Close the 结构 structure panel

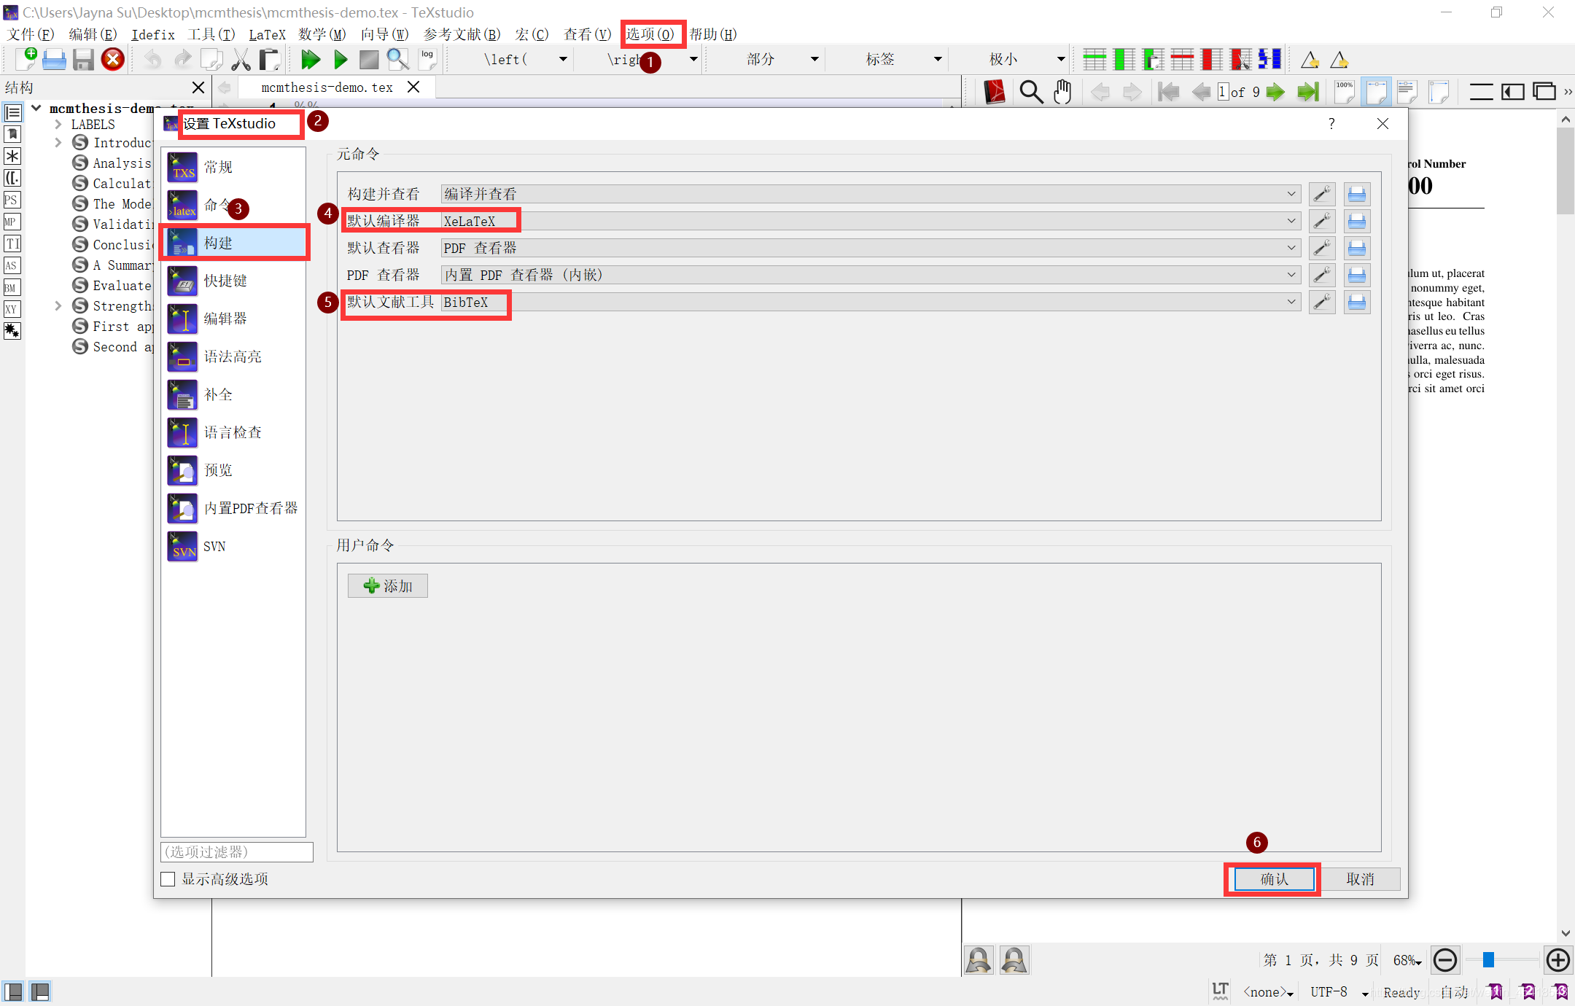(198, 87)
